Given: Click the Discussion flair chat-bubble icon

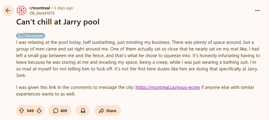Looking at the screenshot, I should pos(21,36).
